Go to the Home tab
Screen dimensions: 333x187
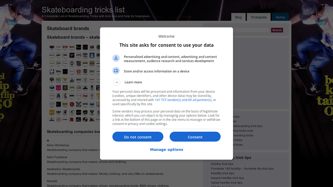click(x=280, y=17)
